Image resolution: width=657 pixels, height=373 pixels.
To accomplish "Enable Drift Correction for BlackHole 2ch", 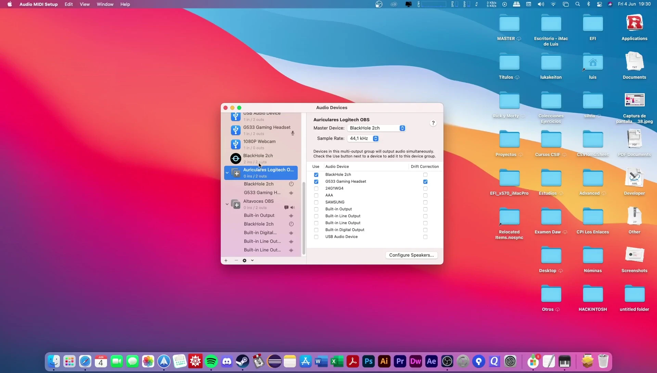I will pyautogui.click(x=425, y=175).
